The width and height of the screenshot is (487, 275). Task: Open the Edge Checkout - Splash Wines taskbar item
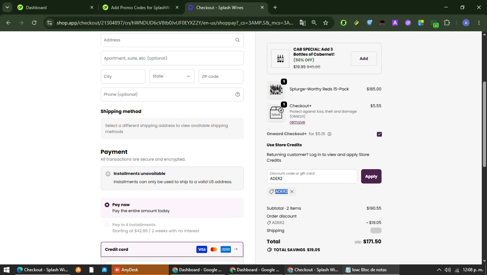(42, 270)
